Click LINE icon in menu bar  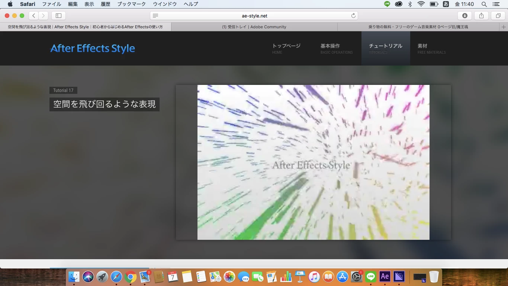(387, 4)
